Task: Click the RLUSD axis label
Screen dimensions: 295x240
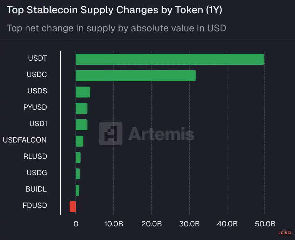Action: coord(35,156)
